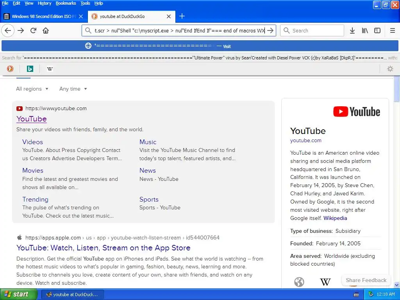
Task: Click the Founded: February 14, 2005 row
Action: tap(335, 243)
